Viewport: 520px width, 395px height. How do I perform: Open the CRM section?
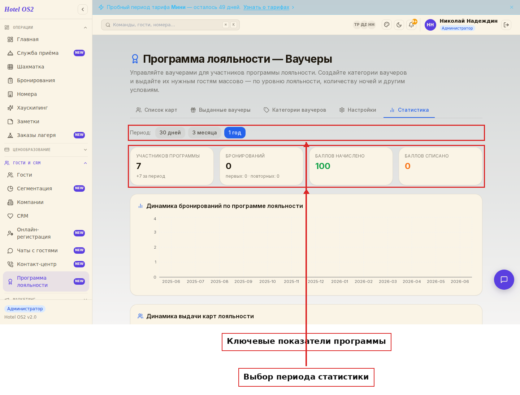pos(46,216)
